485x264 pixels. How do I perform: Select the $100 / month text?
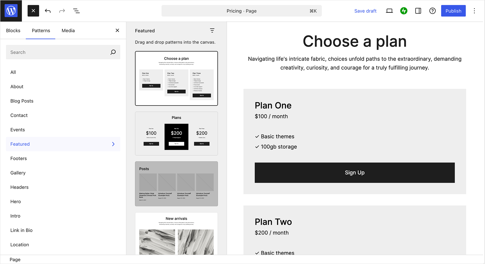pyautogui.click(x=271, y=116)
